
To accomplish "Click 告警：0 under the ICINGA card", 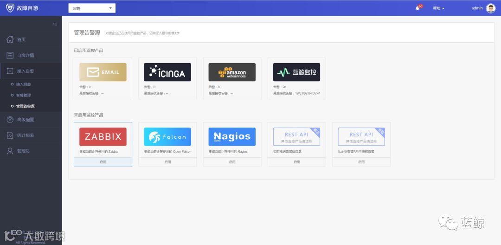I will (x=149, y=87).
